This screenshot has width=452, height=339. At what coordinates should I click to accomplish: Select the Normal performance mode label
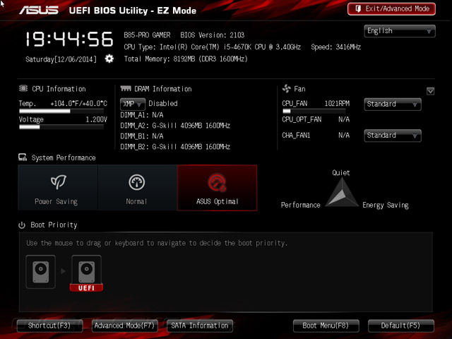(136, 201)
